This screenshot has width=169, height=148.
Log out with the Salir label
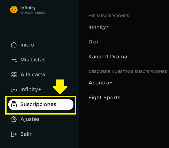point(26,134)
